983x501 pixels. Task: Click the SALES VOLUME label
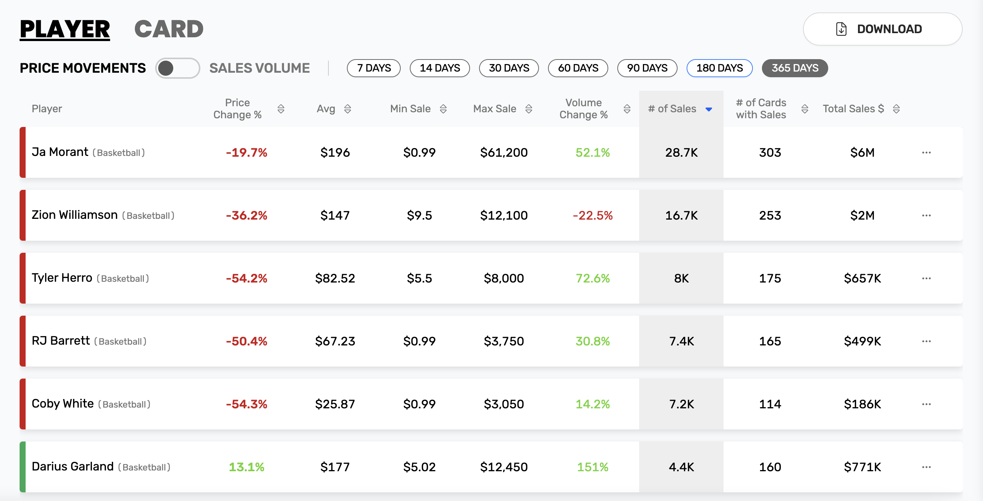tap(259, 68)
